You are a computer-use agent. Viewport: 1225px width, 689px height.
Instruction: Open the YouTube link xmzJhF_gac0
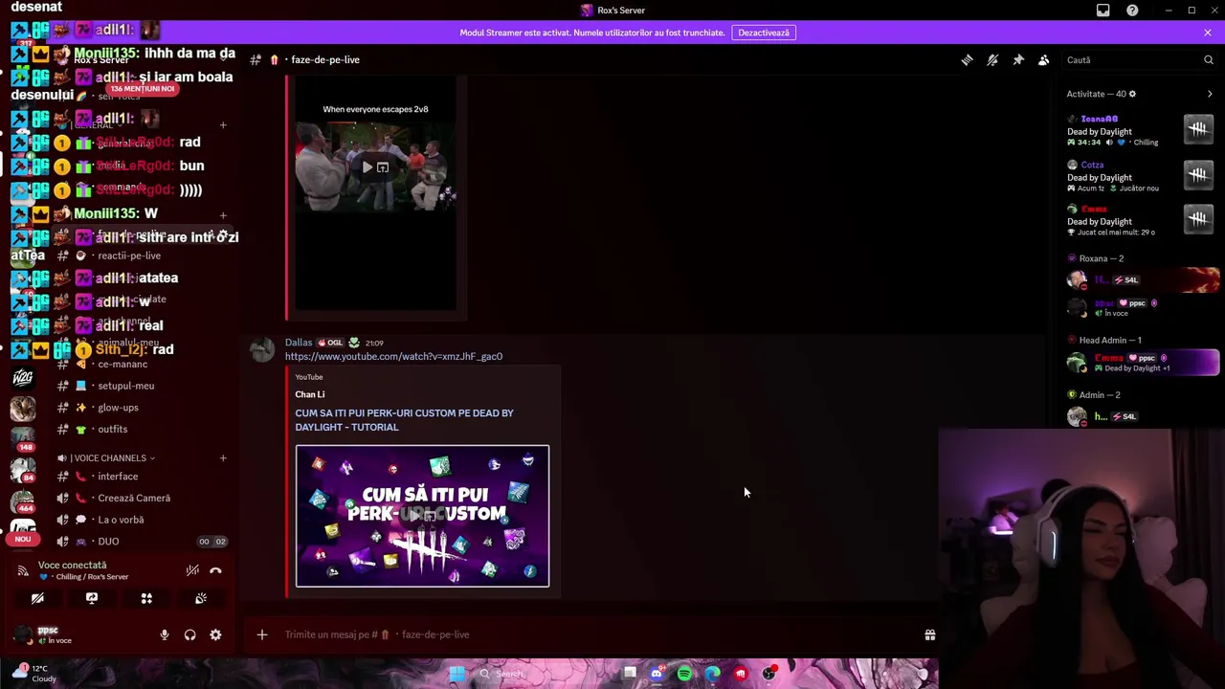(393, 356)
